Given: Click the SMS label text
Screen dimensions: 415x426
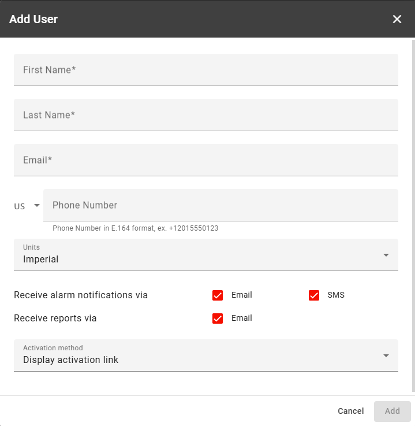Looking at the screenshot, I should click(x=335, y=295).
